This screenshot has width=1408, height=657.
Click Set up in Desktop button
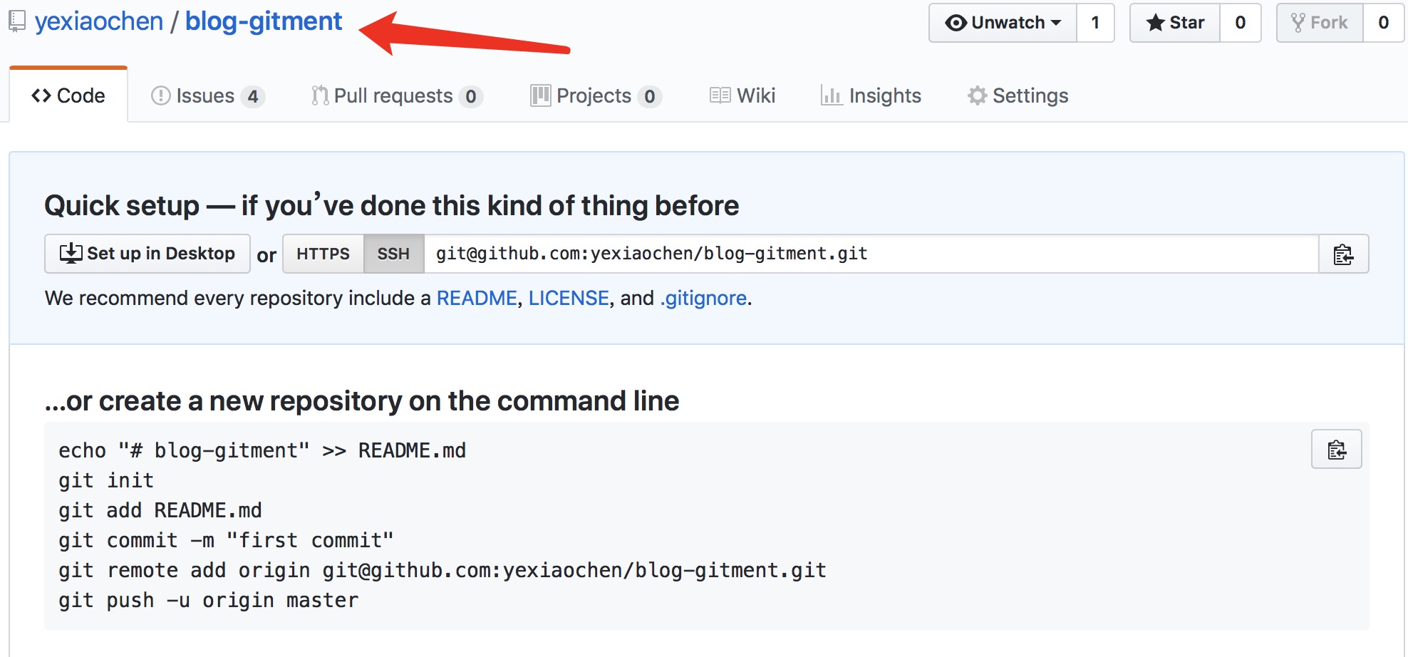147,254
